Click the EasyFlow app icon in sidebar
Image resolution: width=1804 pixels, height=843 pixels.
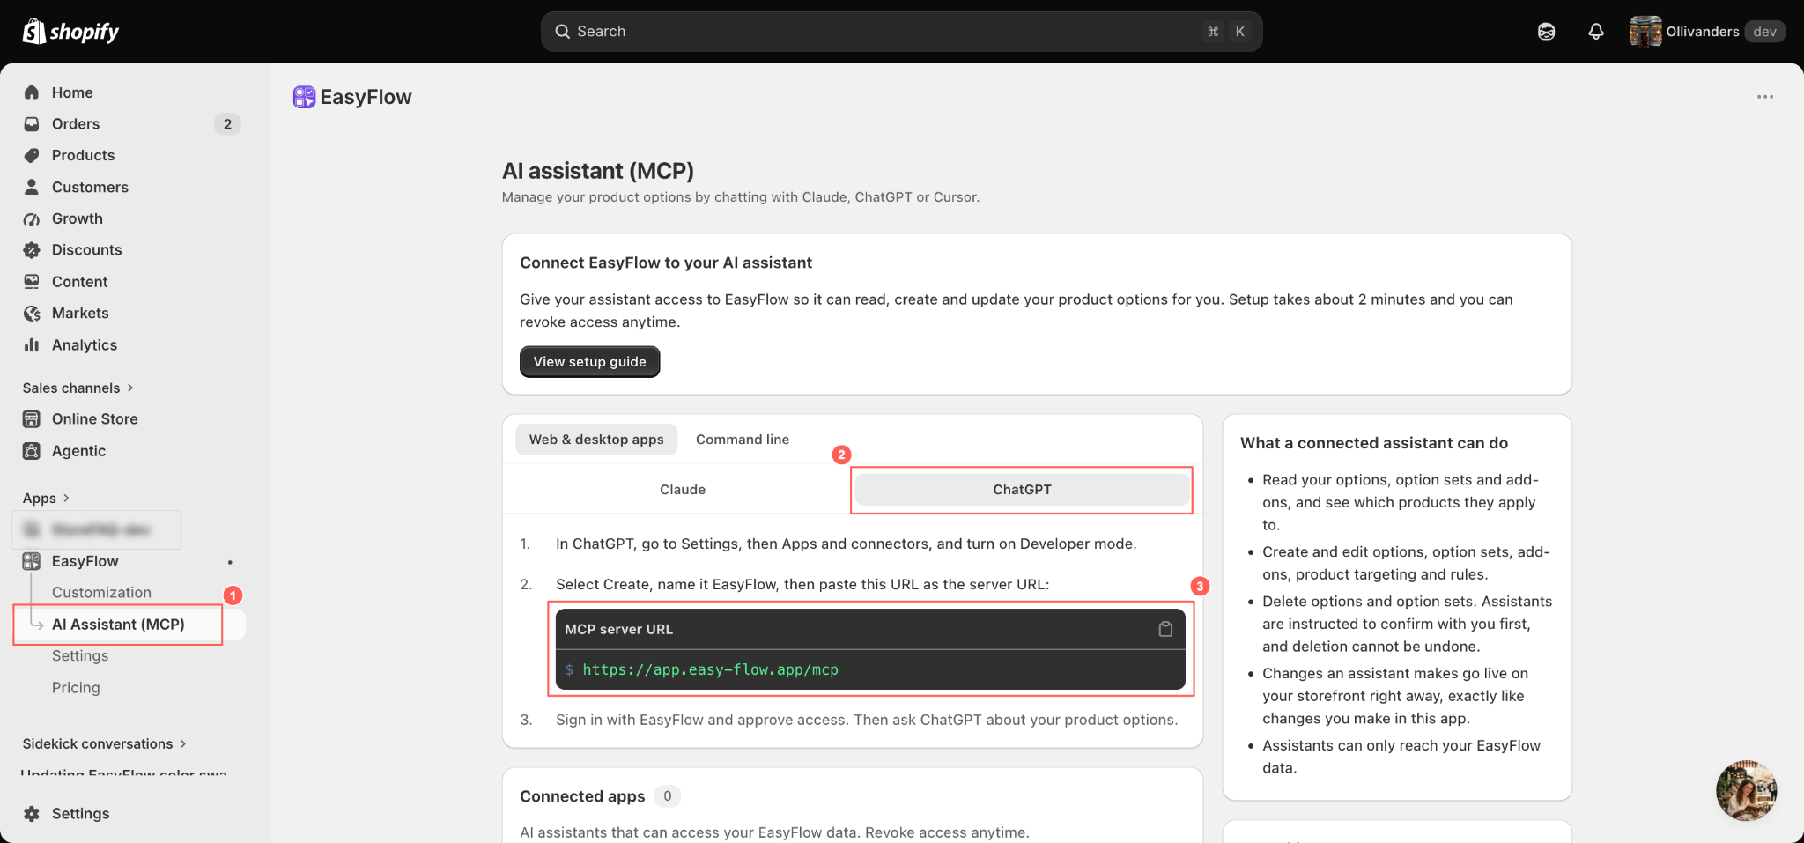click(x=32, y=561)
